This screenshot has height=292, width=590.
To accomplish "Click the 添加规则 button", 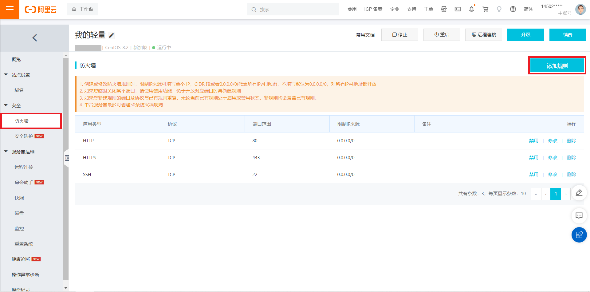I will [557, 66].
